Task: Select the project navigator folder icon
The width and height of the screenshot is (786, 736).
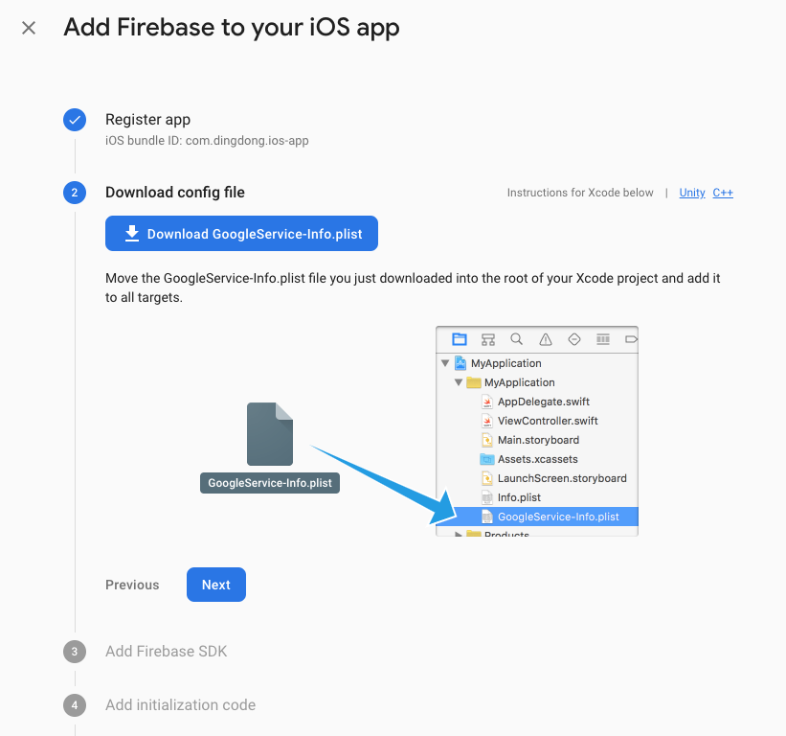Action: pos(460,339)
